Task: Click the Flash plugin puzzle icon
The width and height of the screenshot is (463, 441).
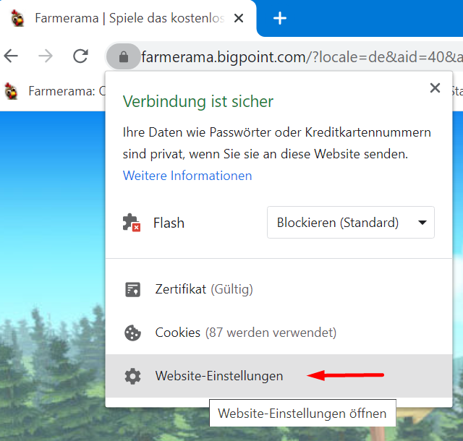Action: point(132,223)
